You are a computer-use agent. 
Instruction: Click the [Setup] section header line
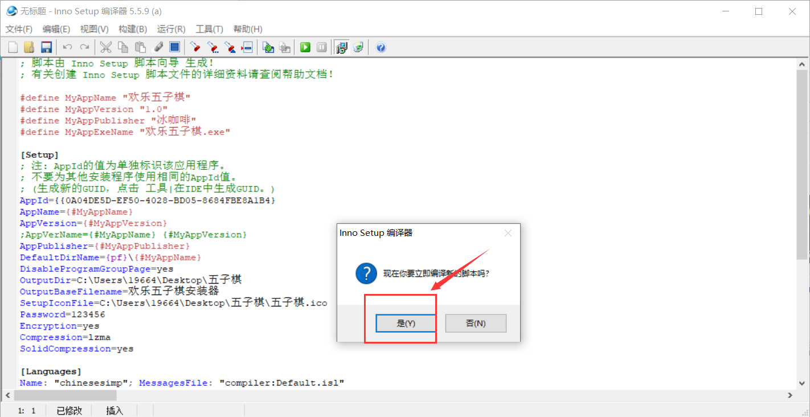click(x=39, y=155)
